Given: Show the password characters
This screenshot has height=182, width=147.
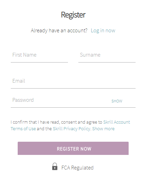Looking at the screenshot, I should coord(117,101).
